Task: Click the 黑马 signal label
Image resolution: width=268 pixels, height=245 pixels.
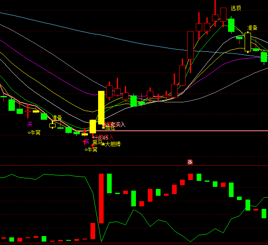Action: (x=97, y=142)
